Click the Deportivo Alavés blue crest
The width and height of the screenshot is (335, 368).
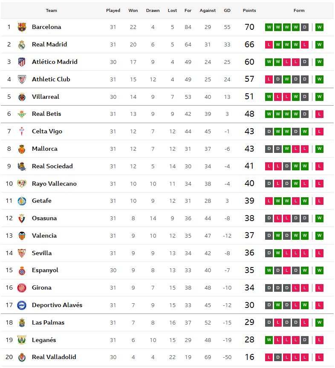[x=22, y=305]
